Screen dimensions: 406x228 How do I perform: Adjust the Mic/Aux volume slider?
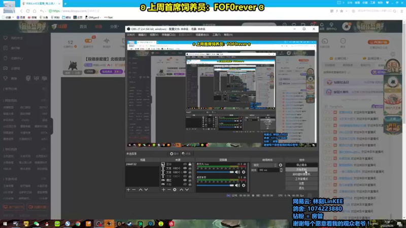[x=215, y=172]
